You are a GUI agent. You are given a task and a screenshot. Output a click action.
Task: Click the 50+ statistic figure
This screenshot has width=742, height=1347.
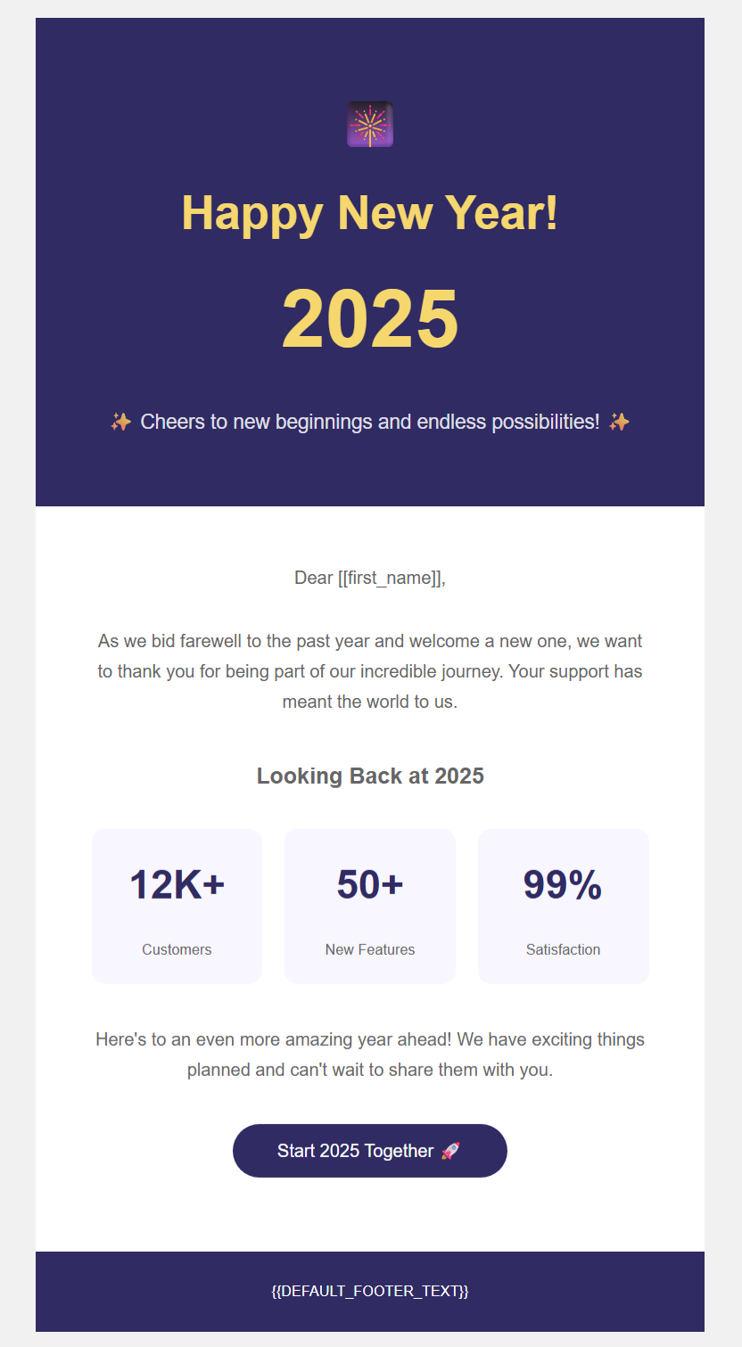(x=370, y=885)
